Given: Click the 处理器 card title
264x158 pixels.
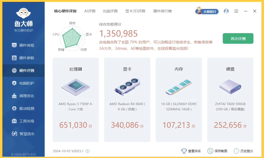Looking at the screenshot, I should click(x=76, y=69).
